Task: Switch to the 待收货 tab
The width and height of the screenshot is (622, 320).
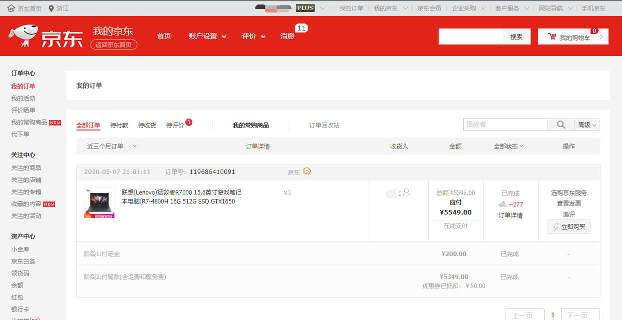Action: tap(147, 125)
